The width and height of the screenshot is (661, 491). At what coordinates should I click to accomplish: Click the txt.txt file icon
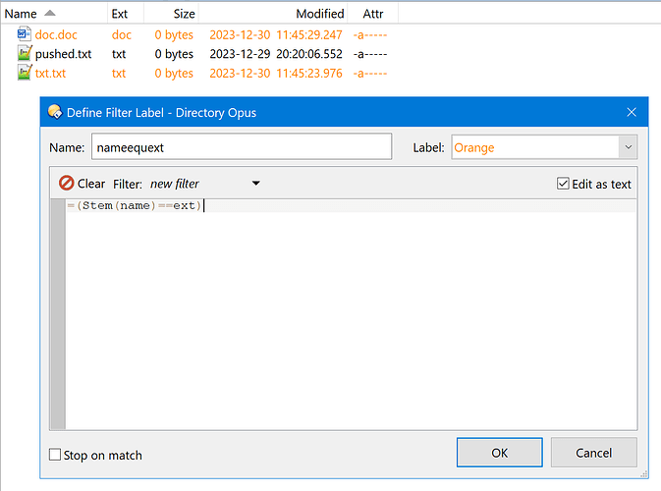pos(26,74)
